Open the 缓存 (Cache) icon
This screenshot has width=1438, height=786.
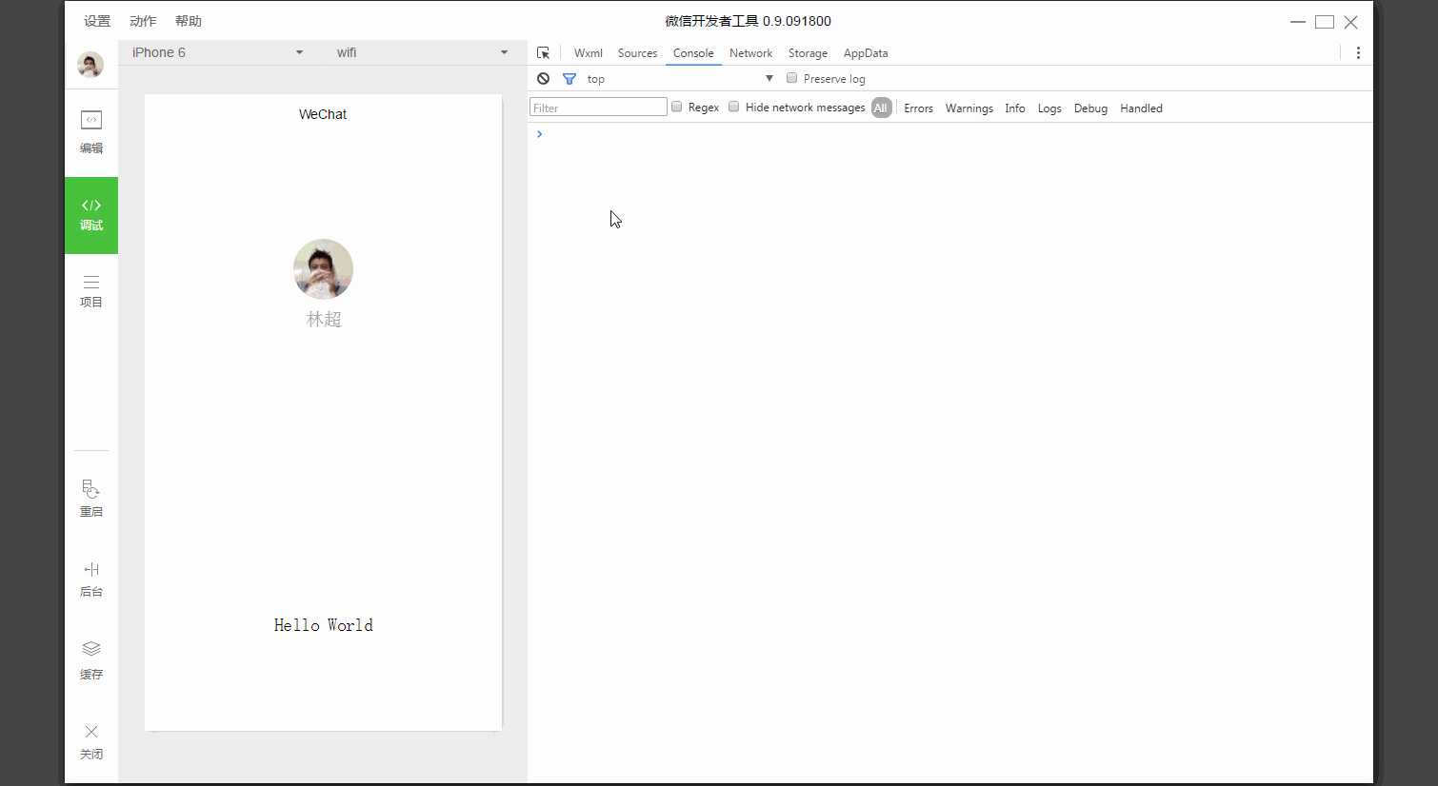tap(91, 659)
